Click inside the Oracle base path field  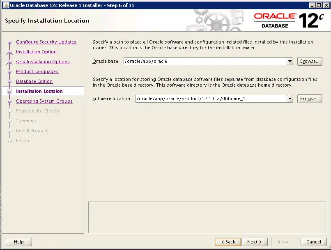(x=205, y=62)
